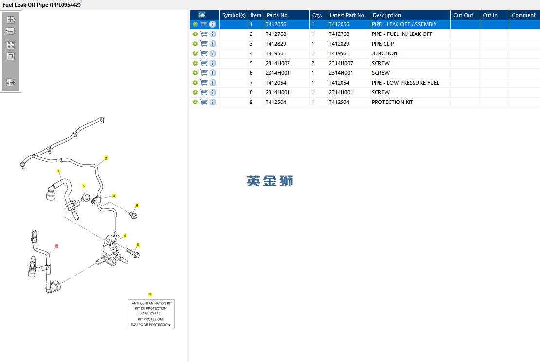Click the Qty. column header
The width and height of the screenshot is (540, 362).
[318, 15]
